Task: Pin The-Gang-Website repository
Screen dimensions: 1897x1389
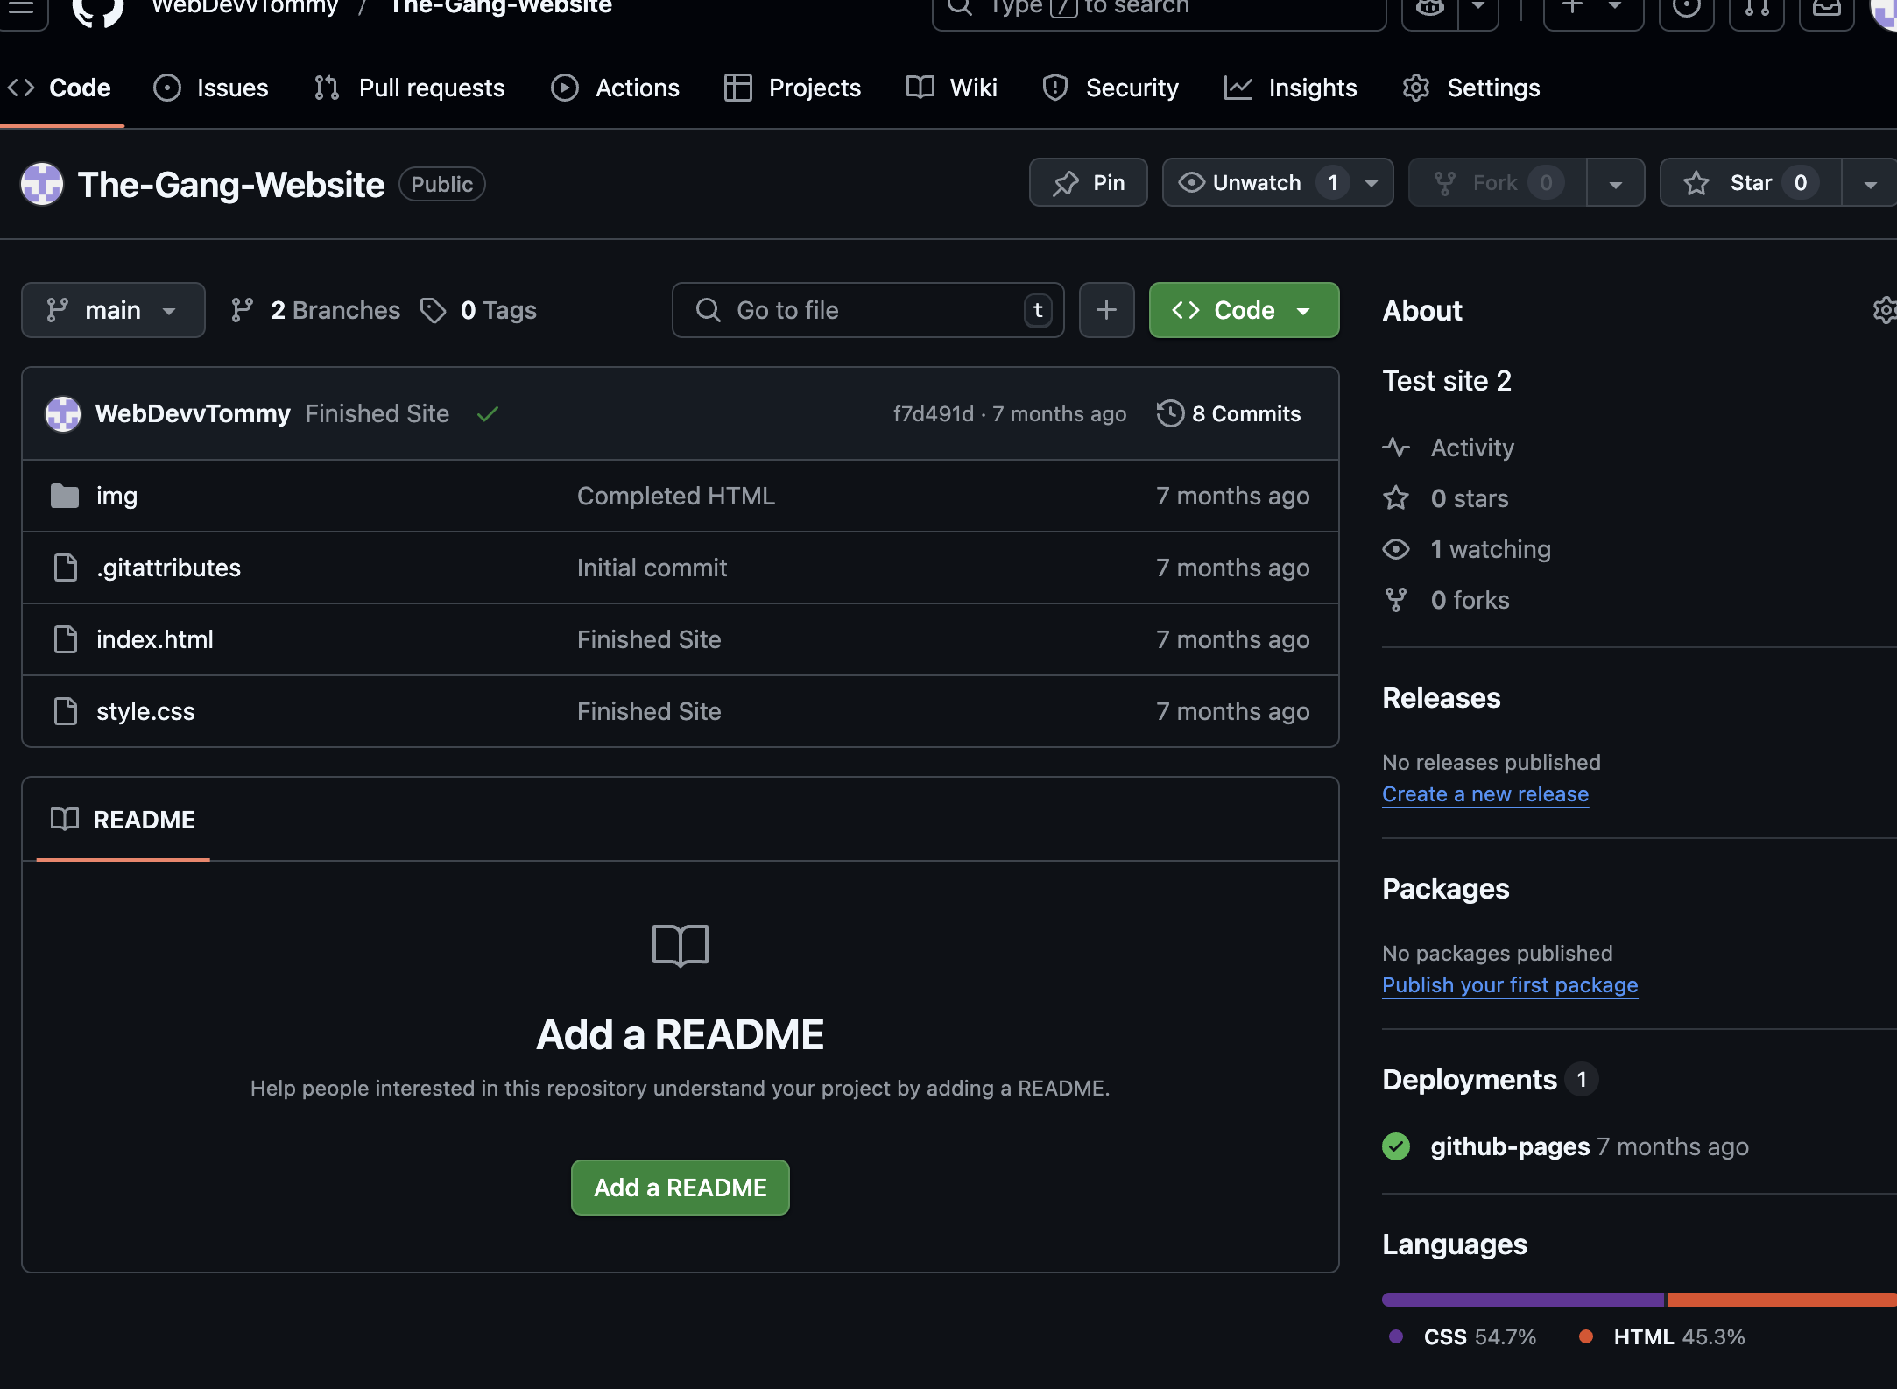Action: point(1088,182)
